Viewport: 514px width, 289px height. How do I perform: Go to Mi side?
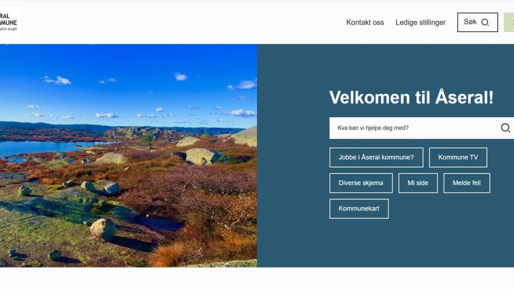click(418, 183)
